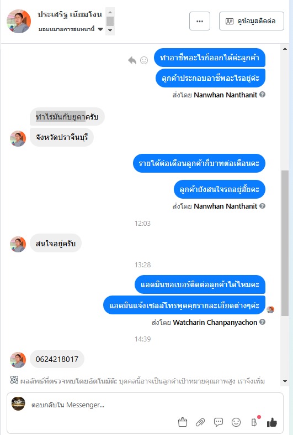Click the small header scroll up arrow
Image resolution: width=293 pixels, height=435 pixels.
coord(110,12)
